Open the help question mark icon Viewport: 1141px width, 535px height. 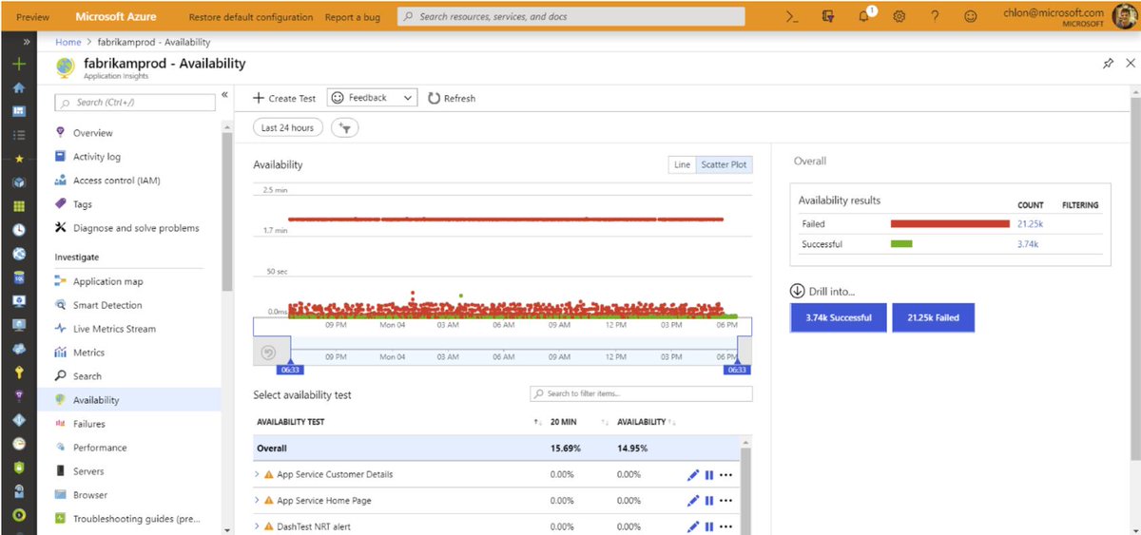pos(935,16)
